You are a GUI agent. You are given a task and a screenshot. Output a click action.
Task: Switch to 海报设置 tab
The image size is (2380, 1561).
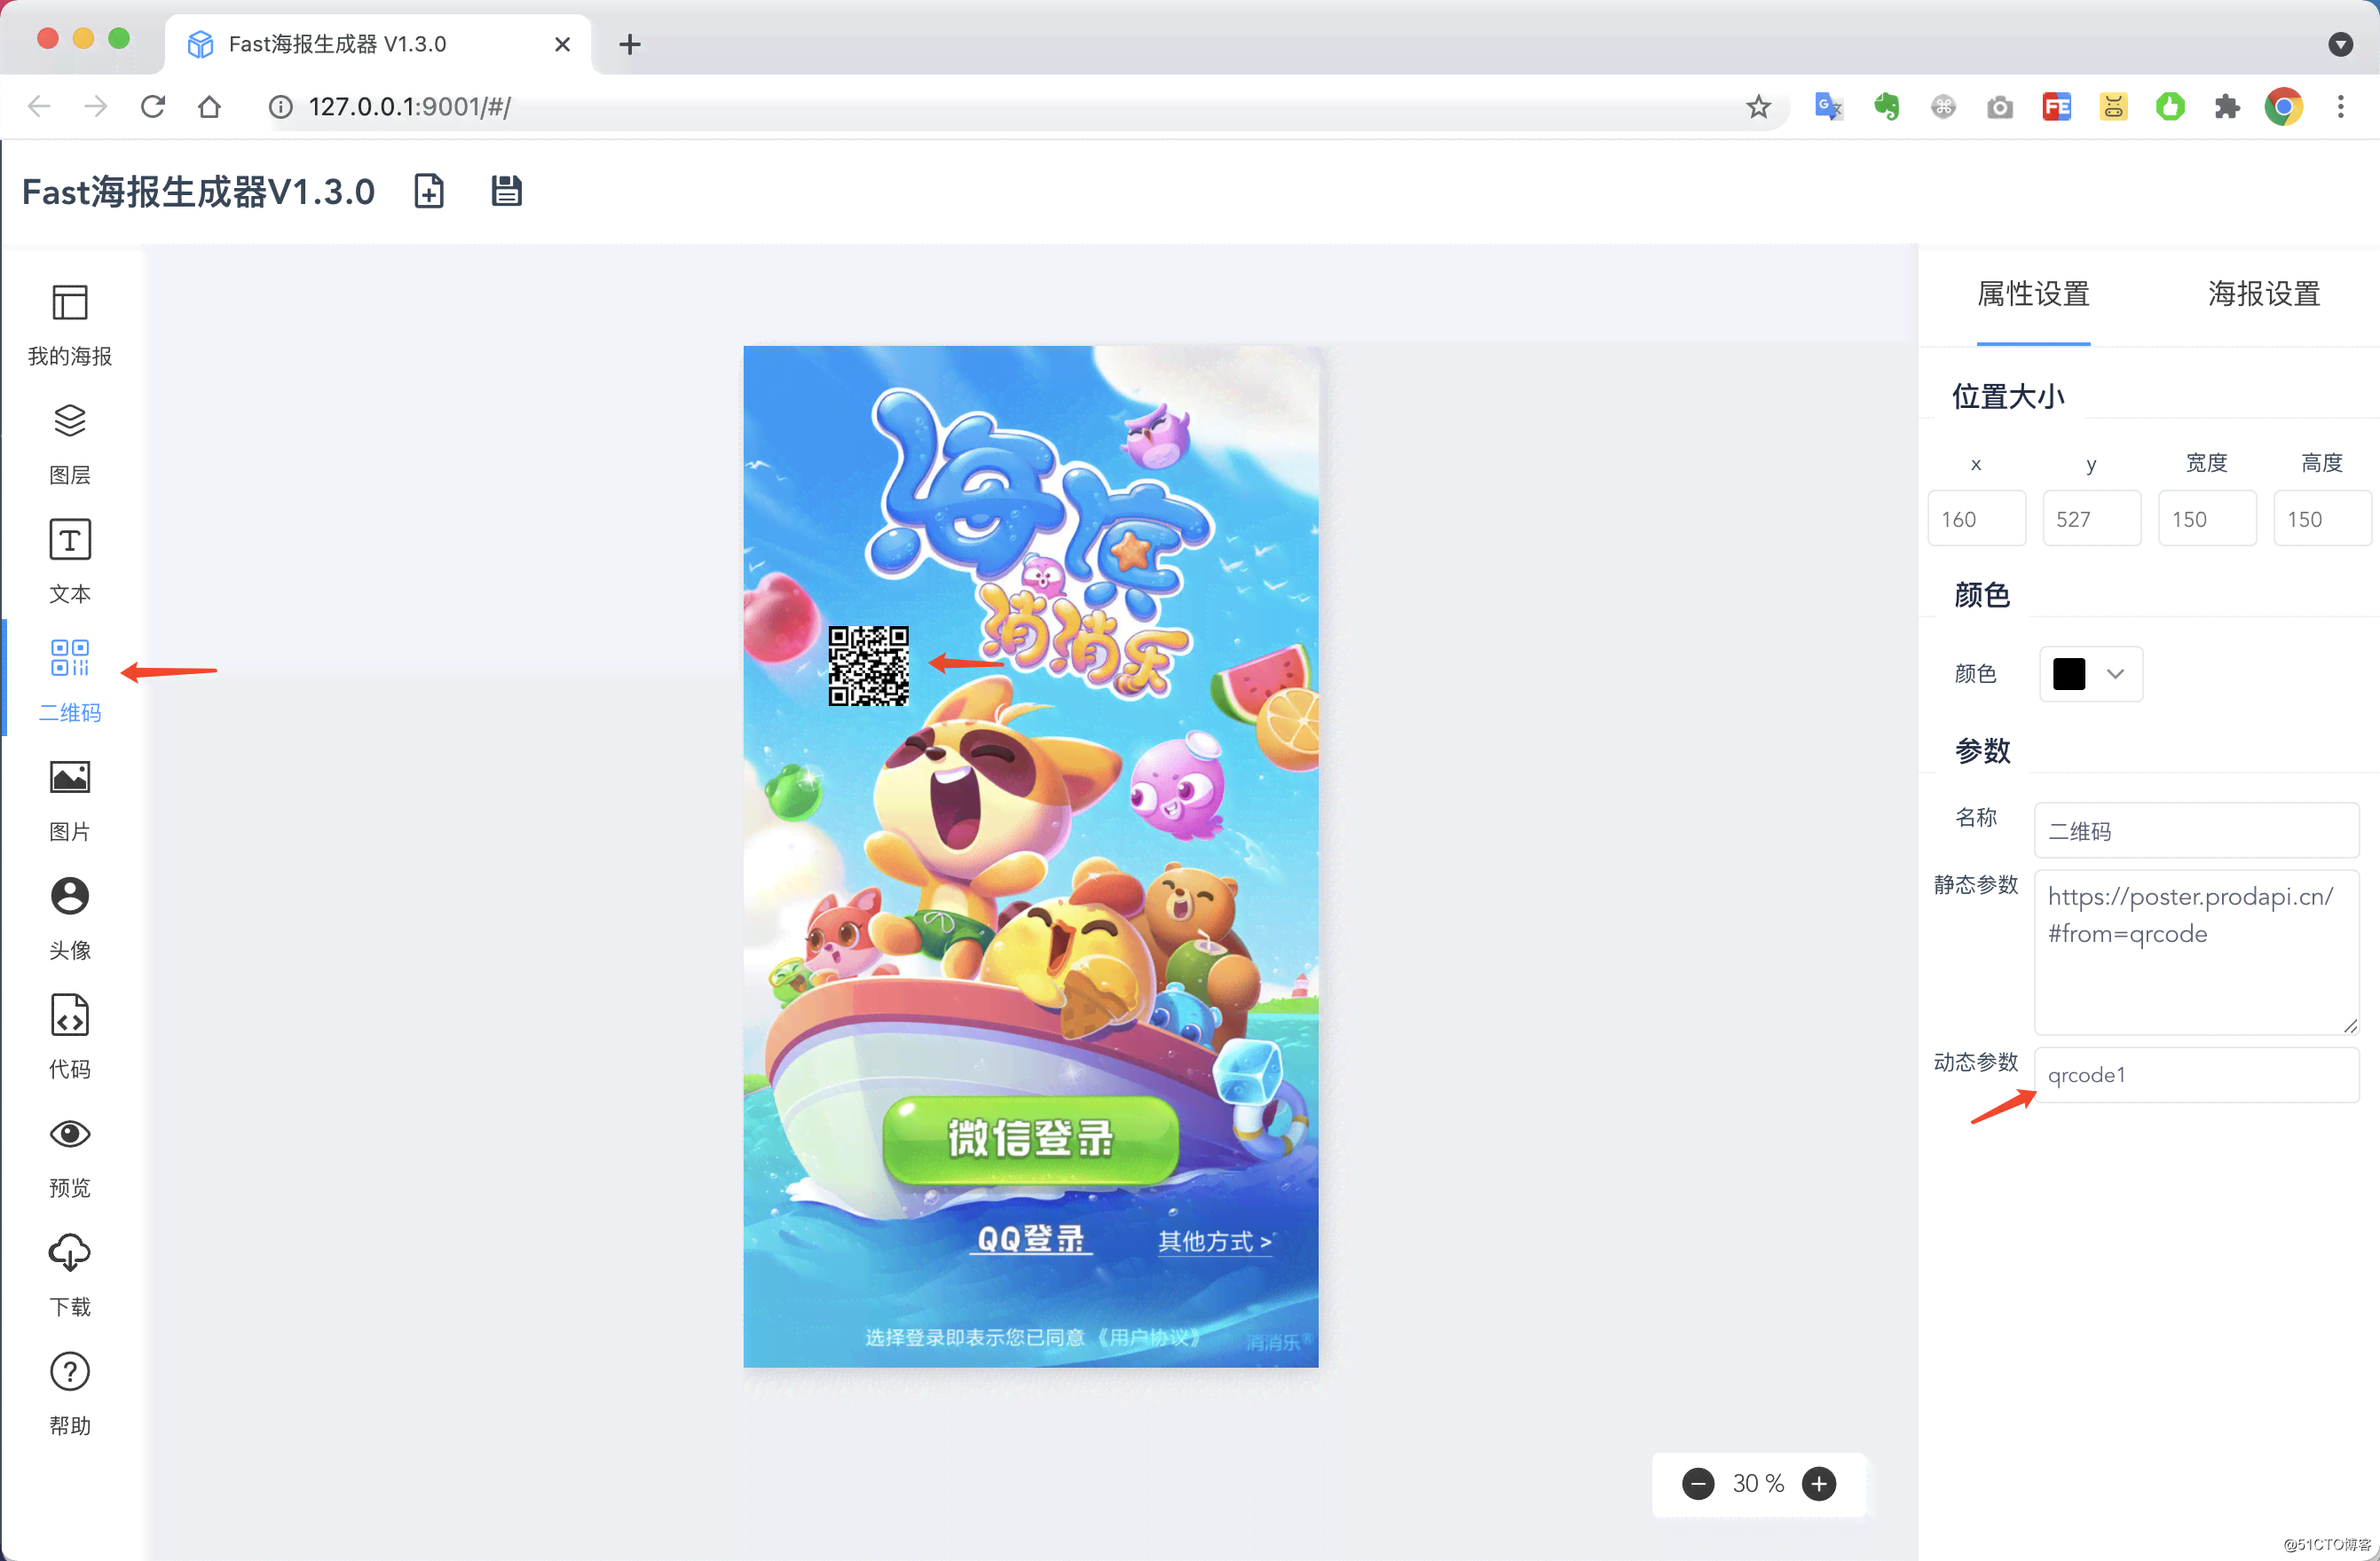coord(2261,291)
